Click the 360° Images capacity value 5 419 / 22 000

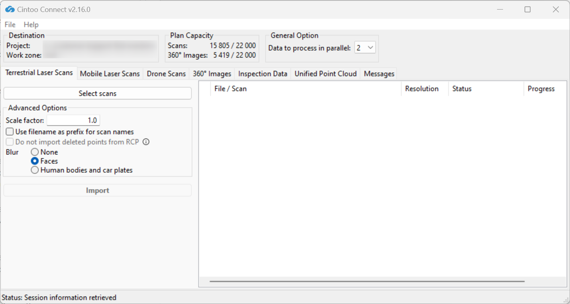(234, 55)
